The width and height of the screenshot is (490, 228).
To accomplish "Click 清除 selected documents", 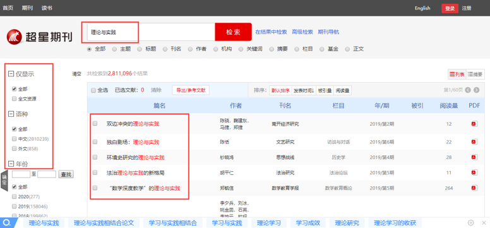I will [156, 90].
